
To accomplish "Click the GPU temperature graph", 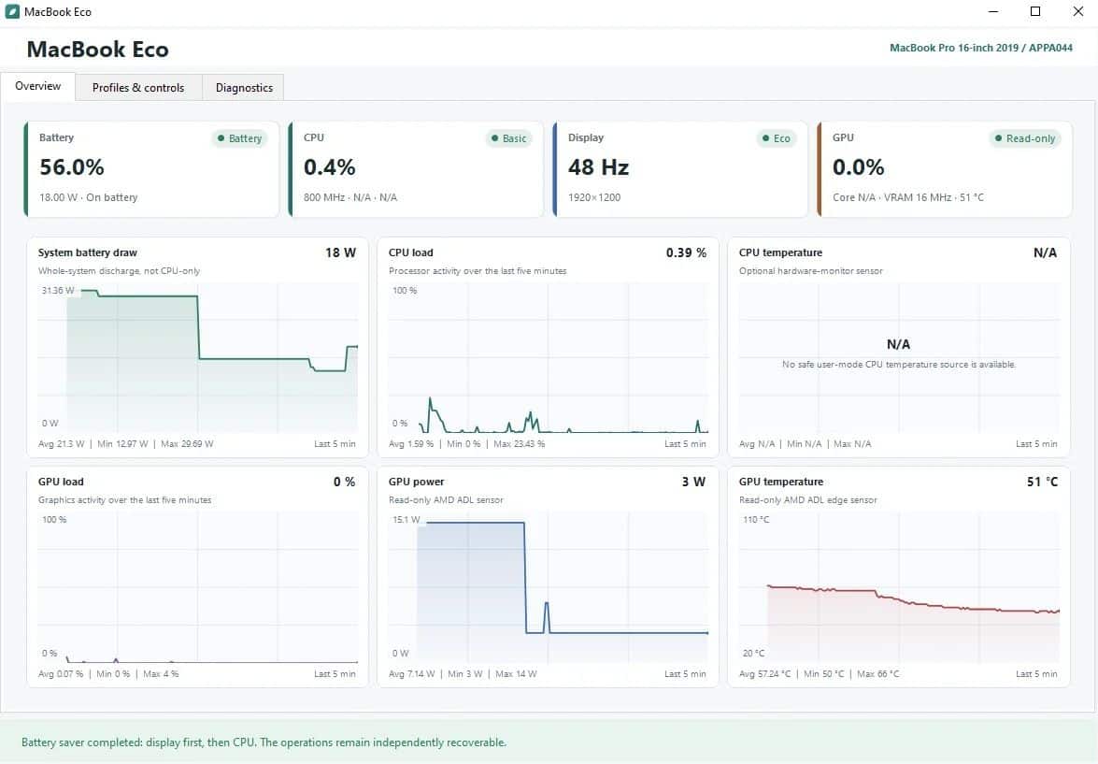I will coord(898,577).
